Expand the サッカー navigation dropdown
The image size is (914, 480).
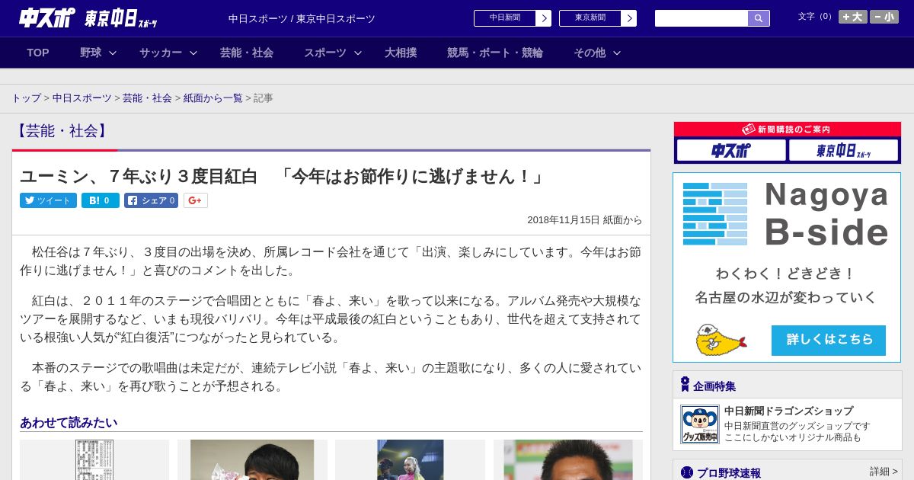(168, 53)
